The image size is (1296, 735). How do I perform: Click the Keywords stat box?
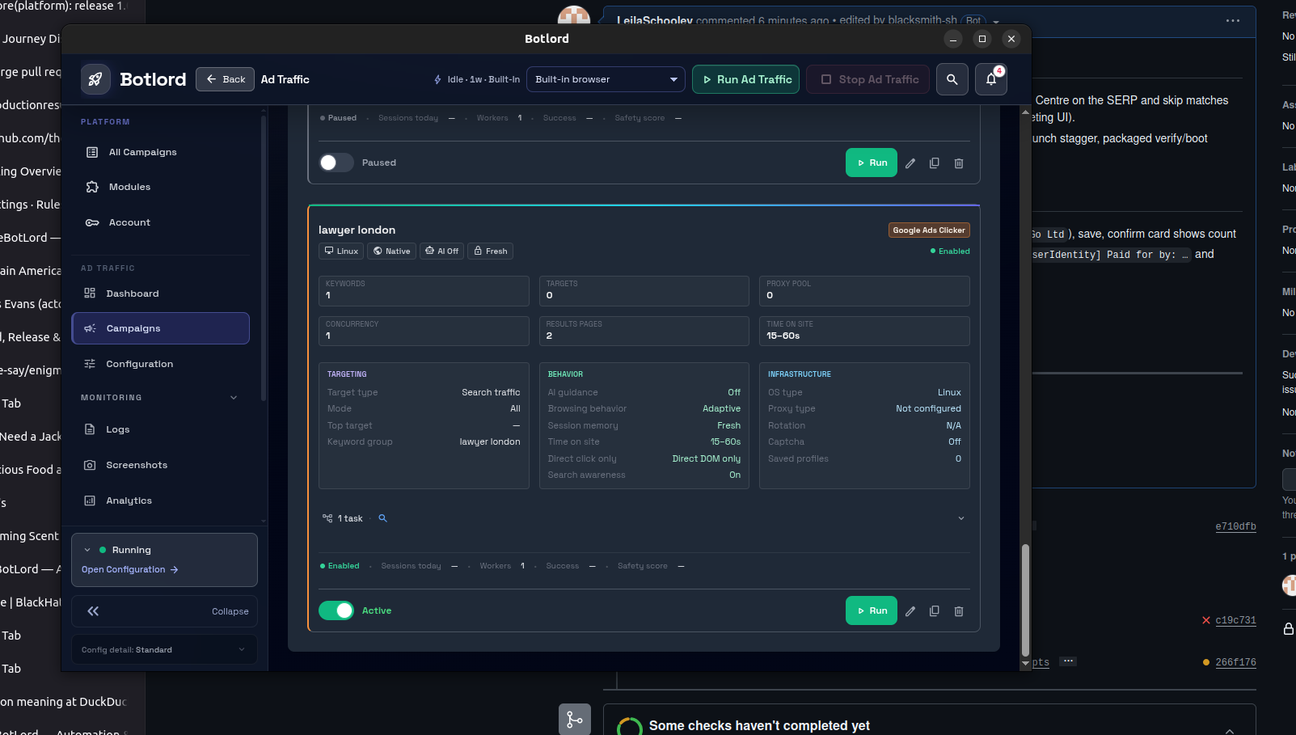[424, 291]
